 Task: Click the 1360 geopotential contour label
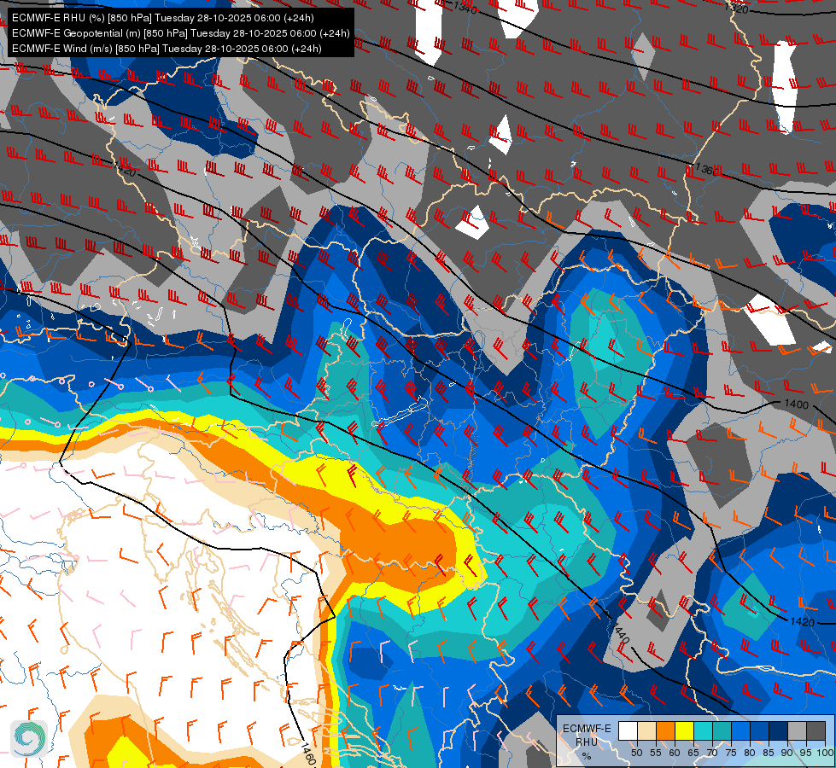point(708,170)
